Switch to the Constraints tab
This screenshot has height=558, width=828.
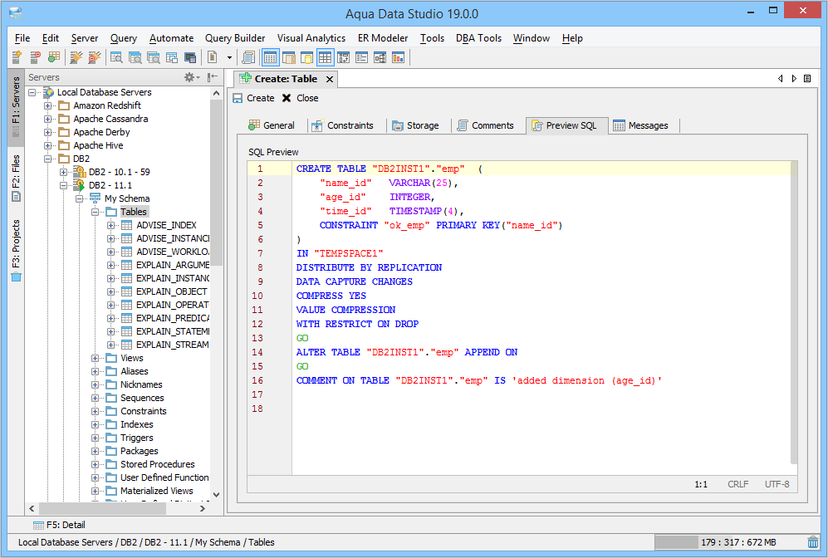click(342, 125)
